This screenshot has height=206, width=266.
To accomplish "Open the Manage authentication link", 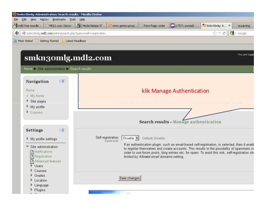I will (197, 122).
